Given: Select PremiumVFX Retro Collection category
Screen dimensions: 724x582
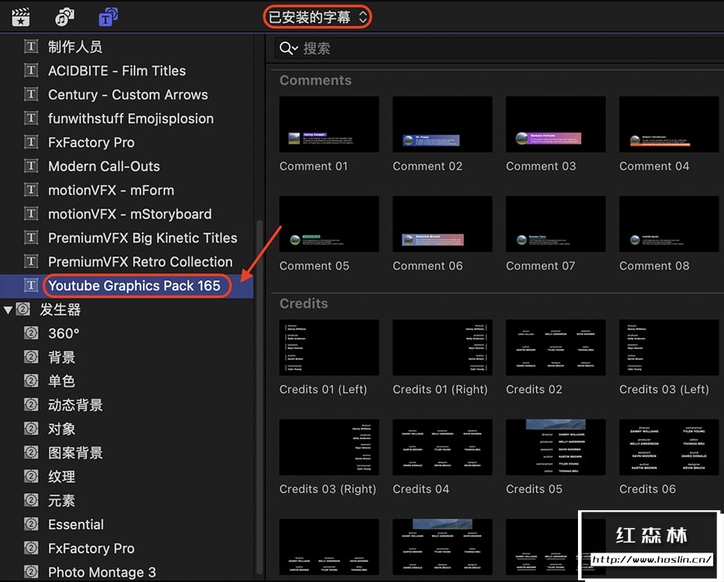Looking at the screenshot, I should point(141,262).
